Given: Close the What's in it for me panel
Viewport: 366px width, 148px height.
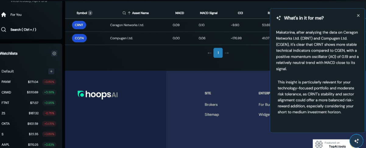Looking at the screenshot, I should pos(358,16).
